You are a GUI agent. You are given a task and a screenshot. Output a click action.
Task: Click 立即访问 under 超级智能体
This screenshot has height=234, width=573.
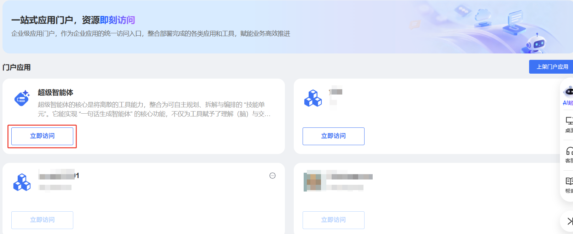pyautogui.click(x=42, y=136)
